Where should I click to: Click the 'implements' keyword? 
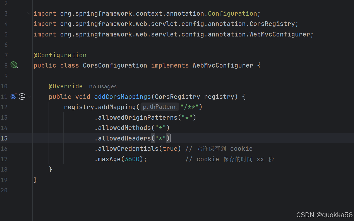tap(170, 65)
